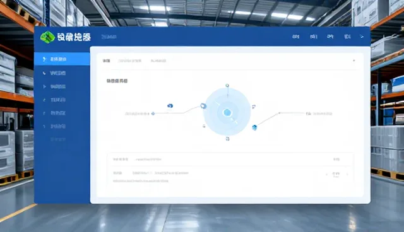404x232 pixels.
Task: Open the leftmost of four header menu items
Action: point(296,37)
